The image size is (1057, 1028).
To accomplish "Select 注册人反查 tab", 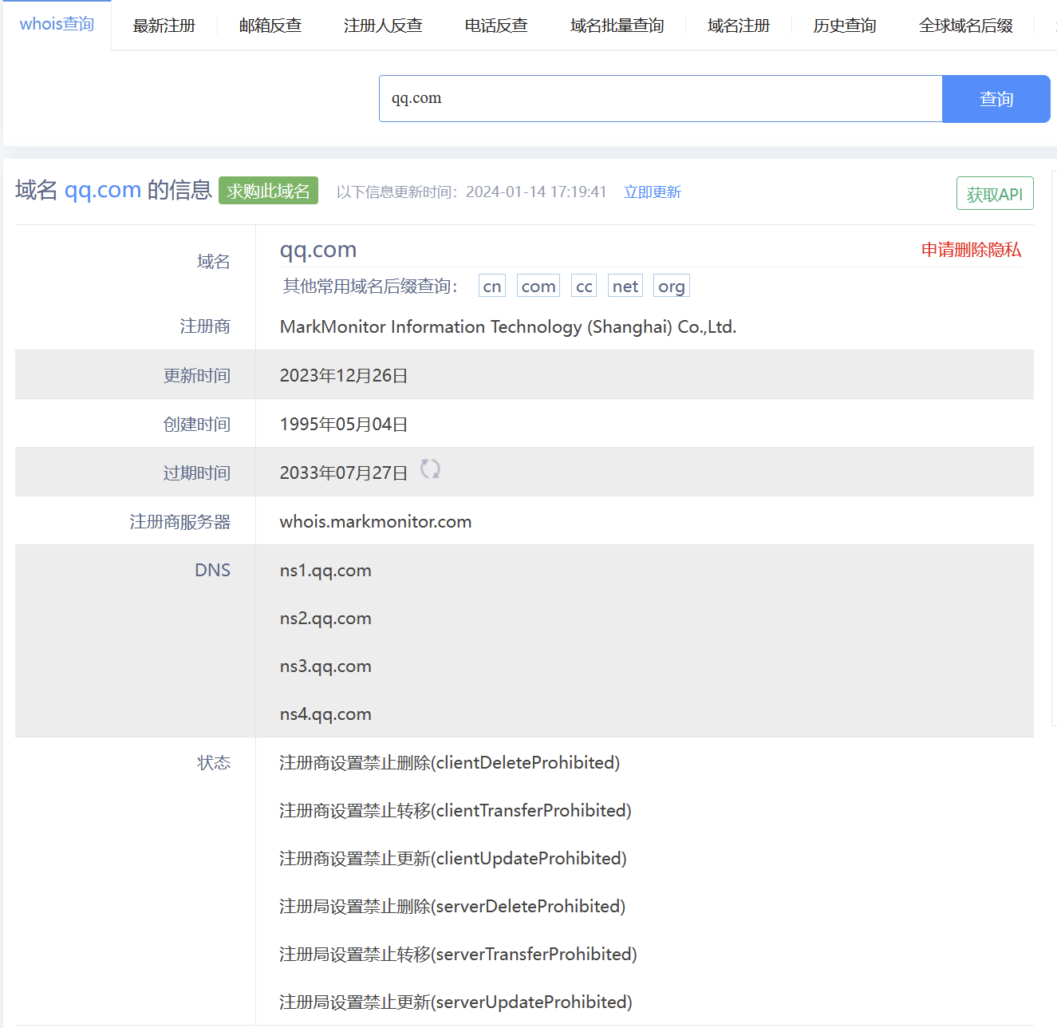I will click(383, 26).
